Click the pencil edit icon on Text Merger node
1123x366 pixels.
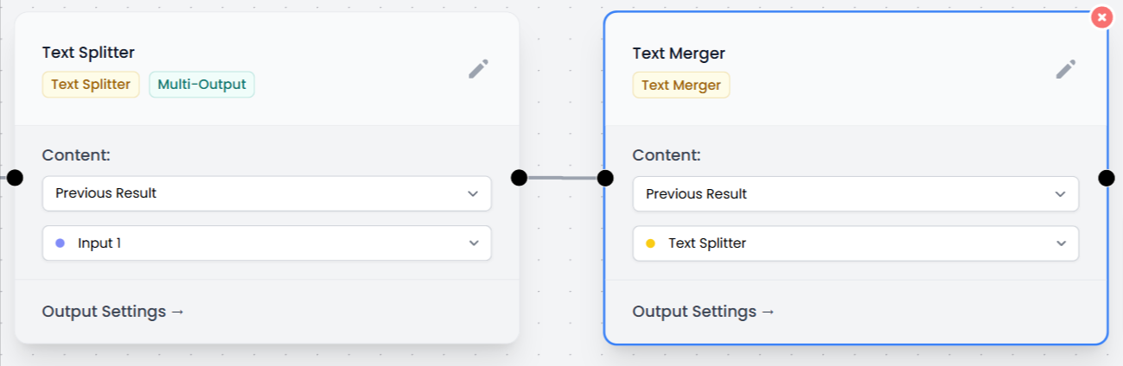pyautogui.click(x=1066, y=69)
